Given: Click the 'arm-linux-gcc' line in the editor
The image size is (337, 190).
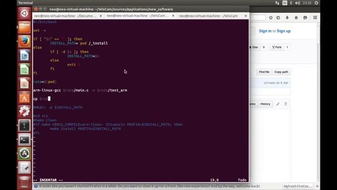Looking at the screenshot, I should (80, 90).
